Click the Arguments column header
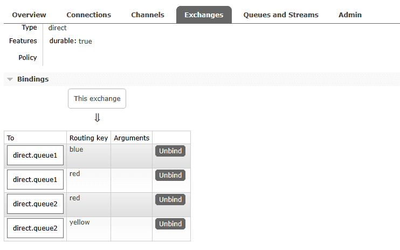 tap(132, 138)
